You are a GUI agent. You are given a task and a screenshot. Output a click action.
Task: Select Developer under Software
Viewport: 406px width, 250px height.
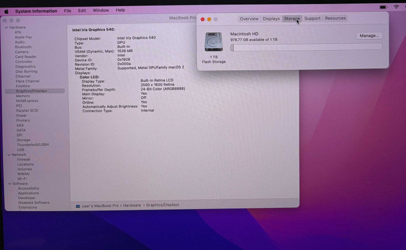tap(27, 198)
